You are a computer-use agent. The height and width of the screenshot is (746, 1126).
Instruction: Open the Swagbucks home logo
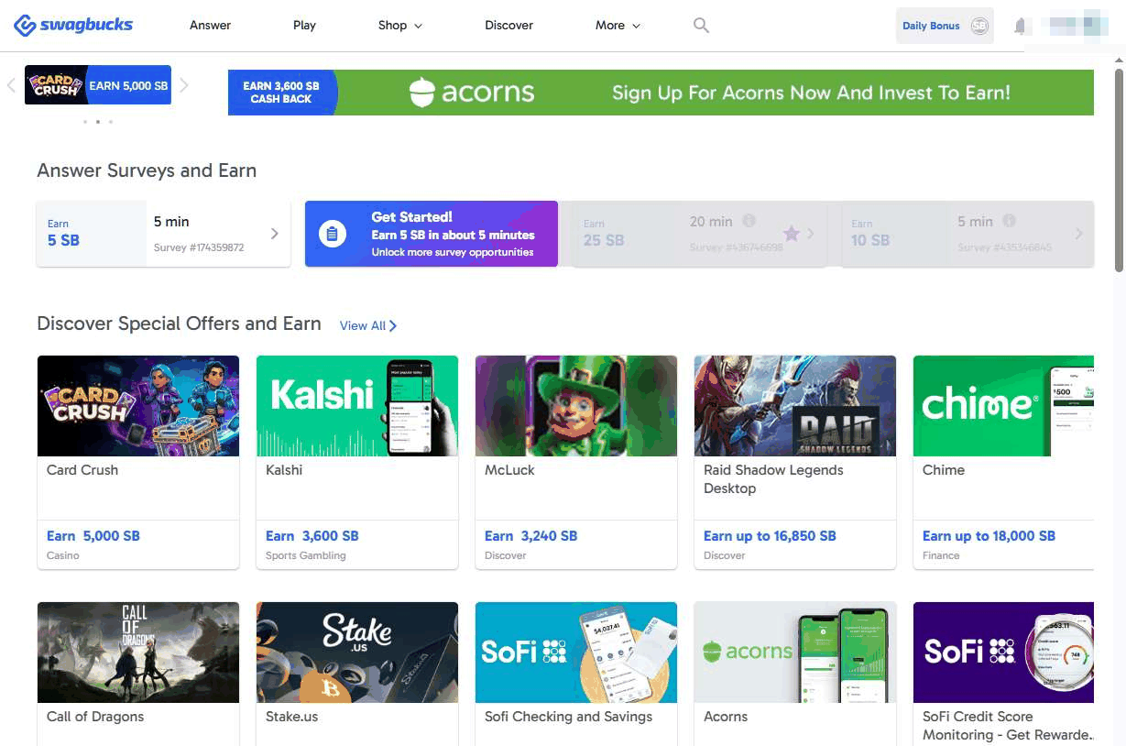click(x=73, y=25)
